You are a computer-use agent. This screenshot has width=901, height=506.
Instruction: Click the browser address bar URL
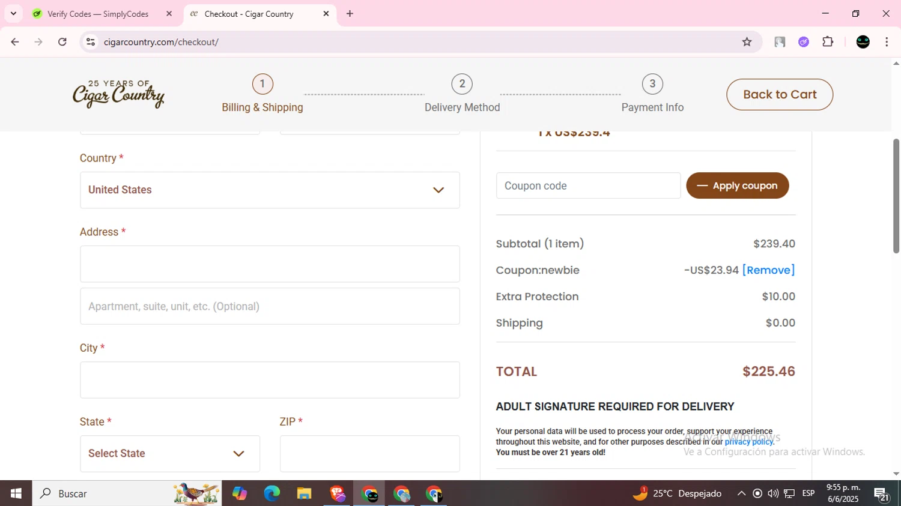tap(161, 42)
